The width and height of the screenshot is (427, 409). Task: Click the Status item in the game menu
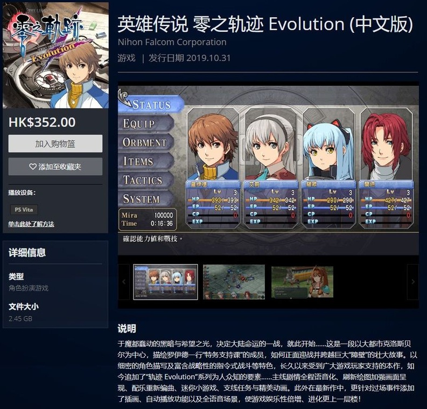point(151,105)
